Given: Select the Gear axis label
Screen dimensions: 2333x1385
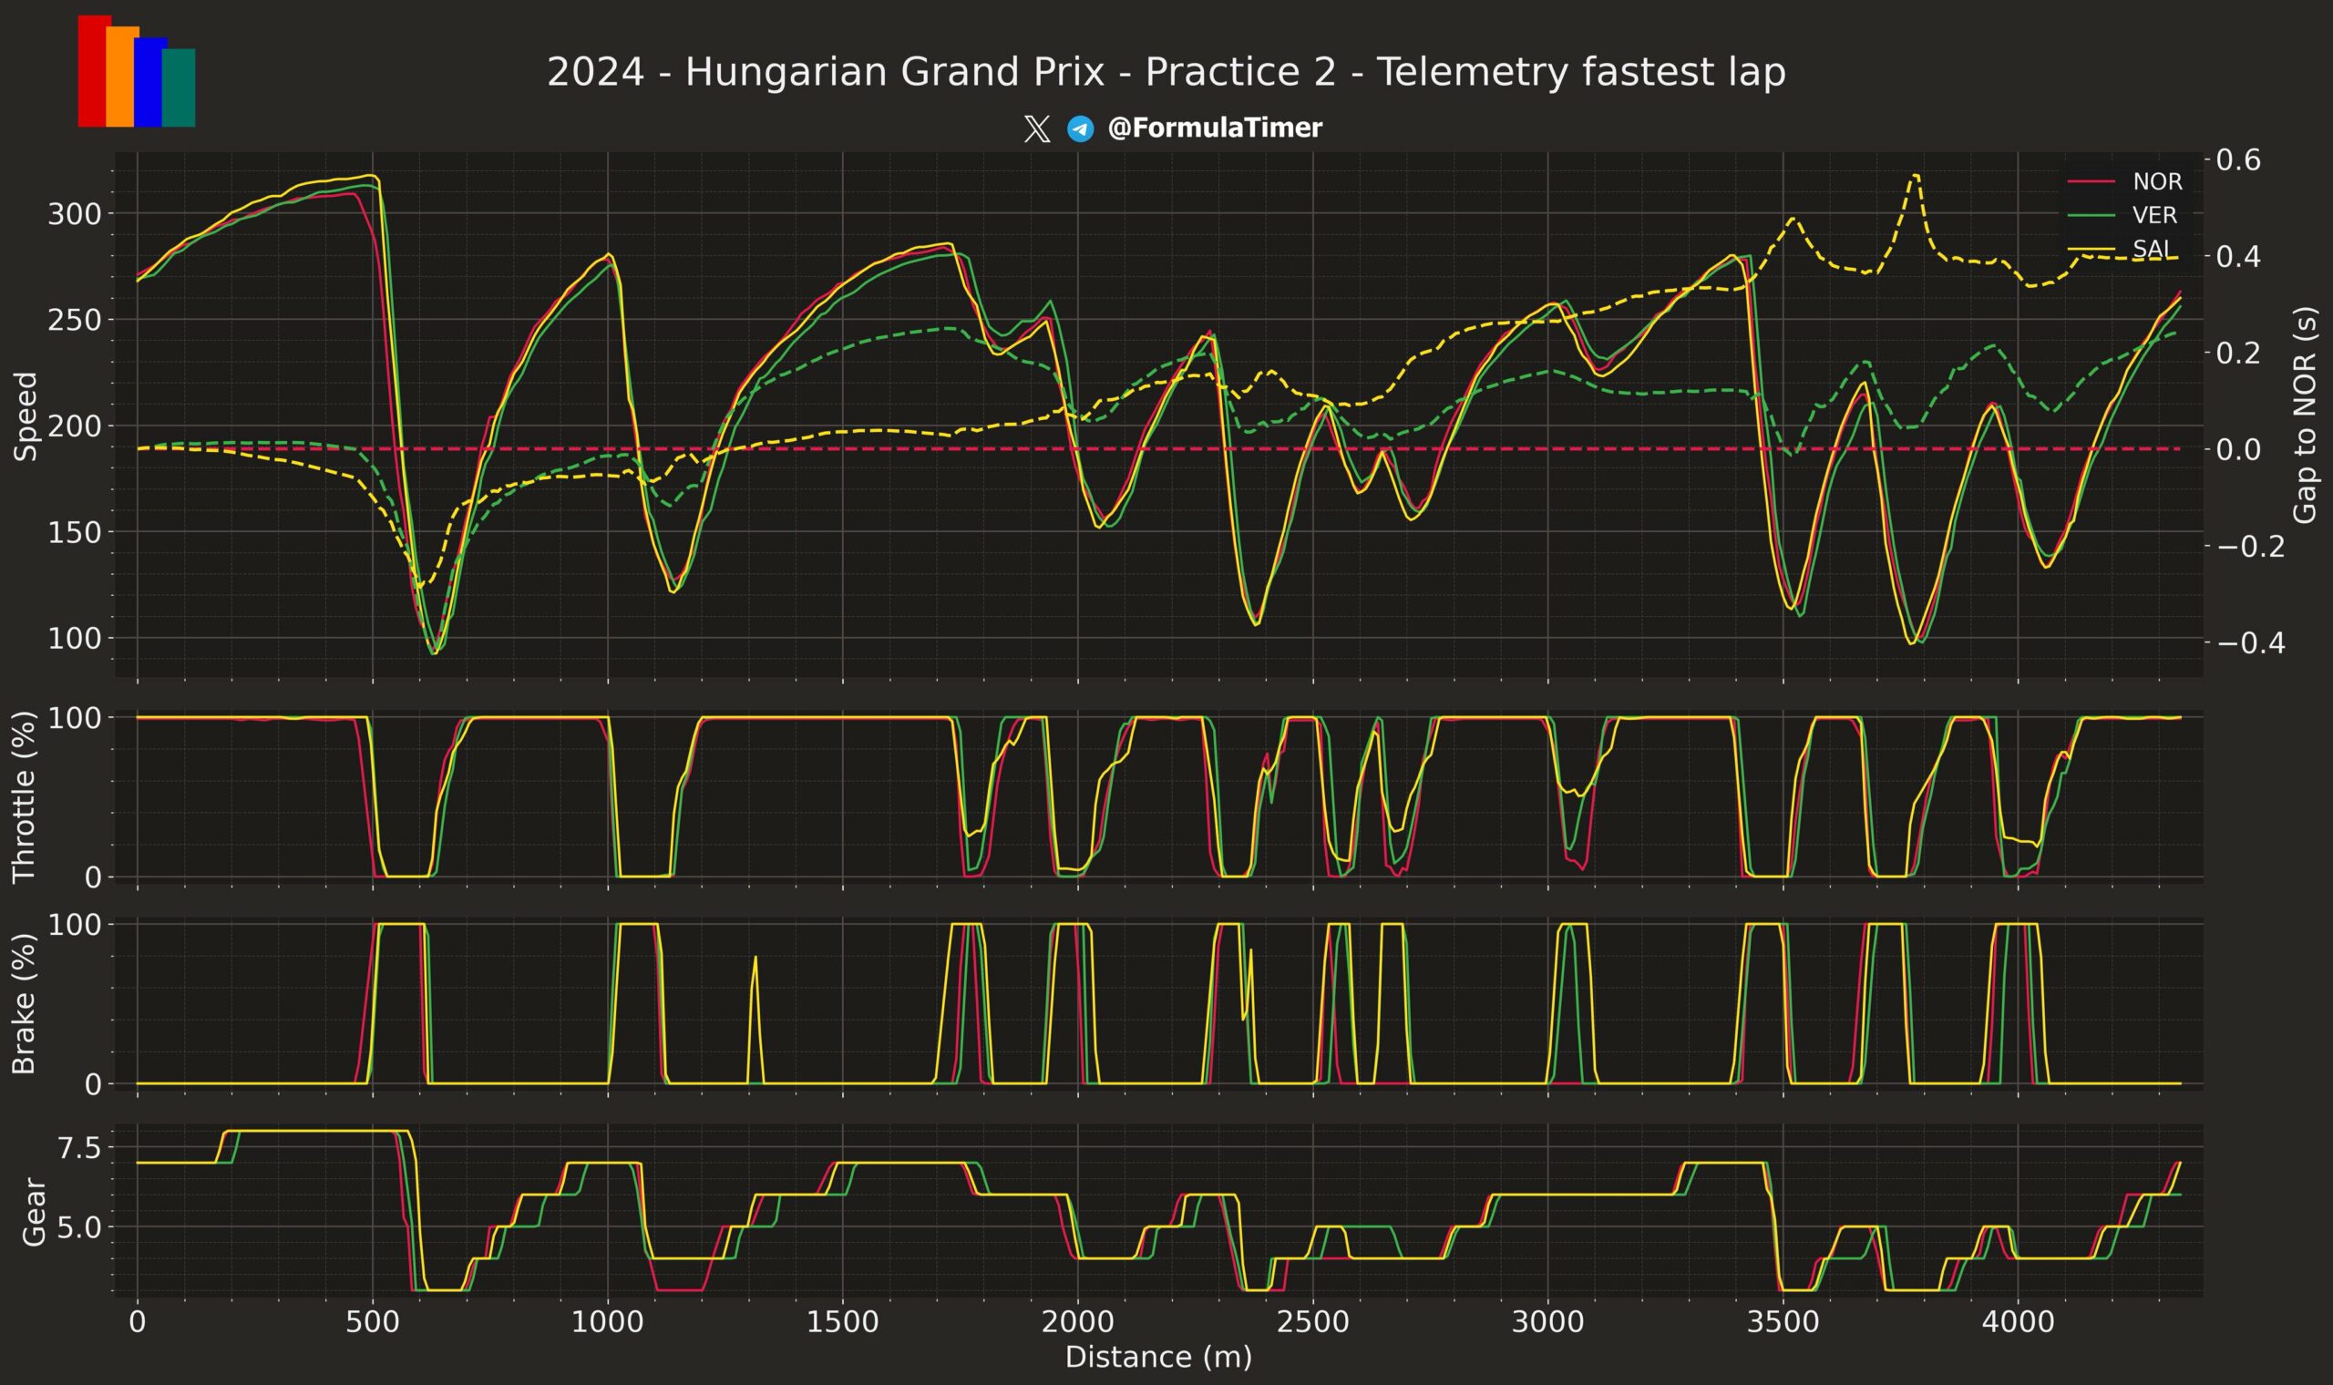Looking at the screenshot, I should pyautogui.click(x=34, y=1211).
